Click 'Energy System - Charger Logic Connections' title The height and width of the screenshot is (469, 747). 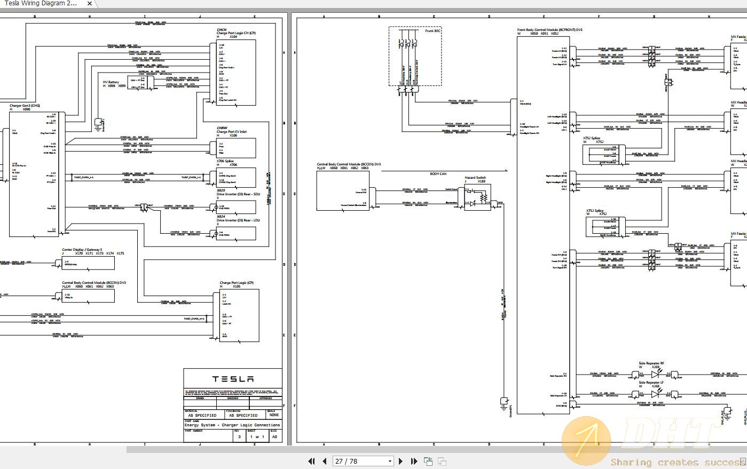click(x=232, y=425)
